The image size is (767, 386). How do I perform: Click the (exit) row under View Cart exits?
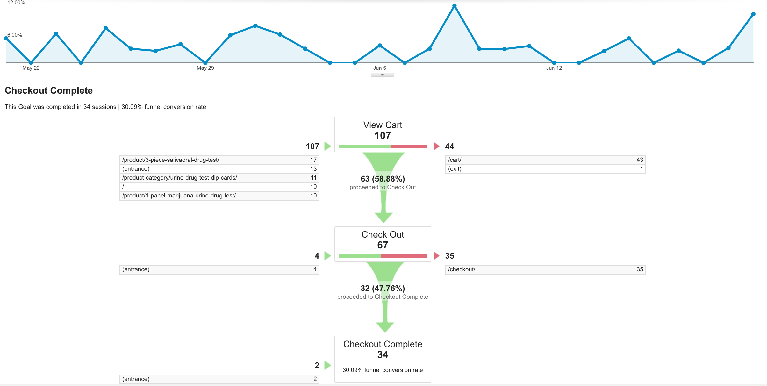click(x=545, y=169)
